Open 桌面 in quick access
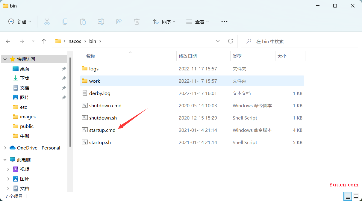This screenshot has height=201, width=362. pyautogui.click(x=25, y=69)
